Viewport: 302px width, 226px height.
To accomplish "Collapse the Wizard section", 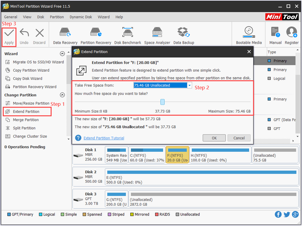I will pos(62,53).
